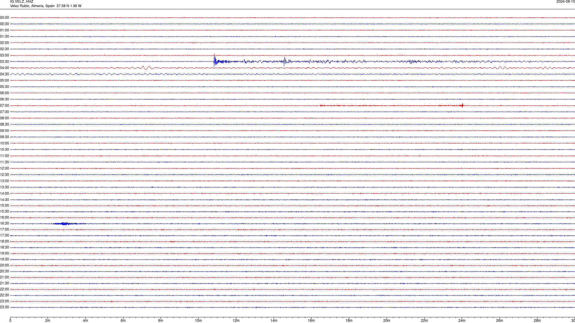Select the 15:00 time row label
Screen dimensions: 575x323
click(x=4, y=205)
